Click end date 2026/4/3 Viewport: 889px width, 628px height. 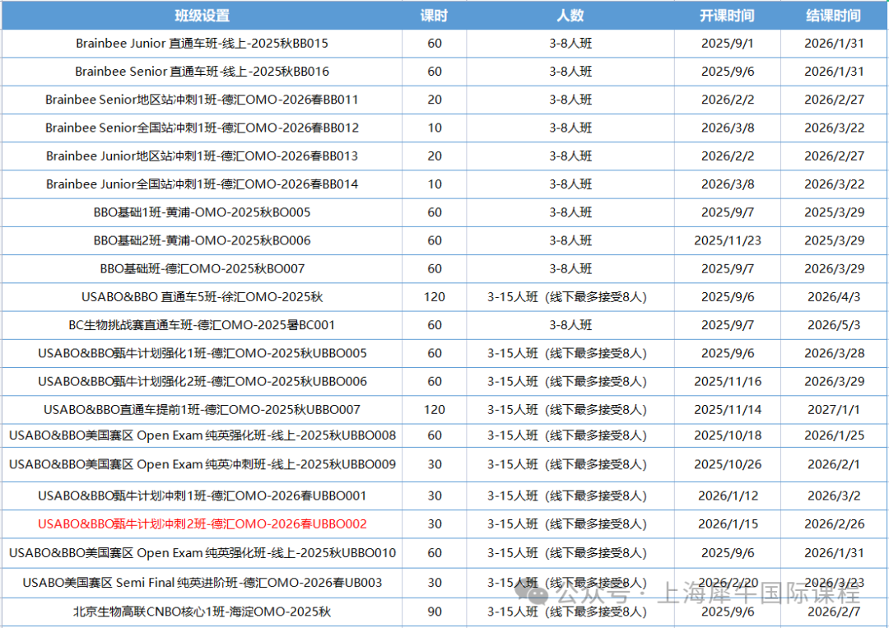click(x=834, y=297)
